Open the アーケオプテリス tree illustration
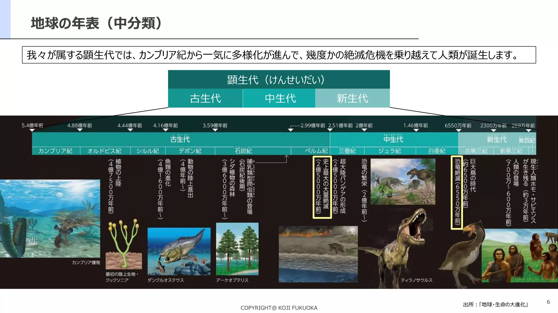Viewport: 558px width, 313px height. 237,249
